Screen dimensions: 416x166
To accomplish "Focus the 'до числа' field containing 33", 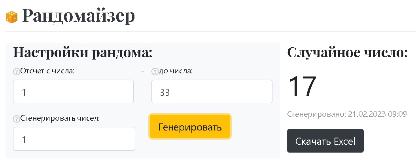I will pos(212,92).
